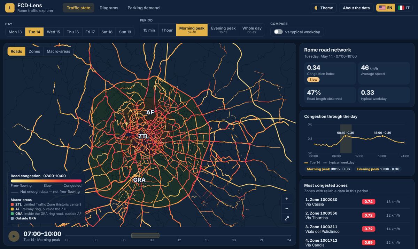Viewport: 418px width, 249px height.
Task: Click the ZTL label on map
Action: click(x=144, y=137)
